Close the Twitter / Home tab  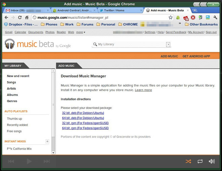click(x=141, y=10)
